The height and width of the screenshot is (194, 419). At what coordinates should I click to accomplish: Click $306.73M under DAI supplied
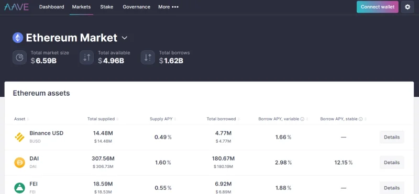[x=103, y=166]
